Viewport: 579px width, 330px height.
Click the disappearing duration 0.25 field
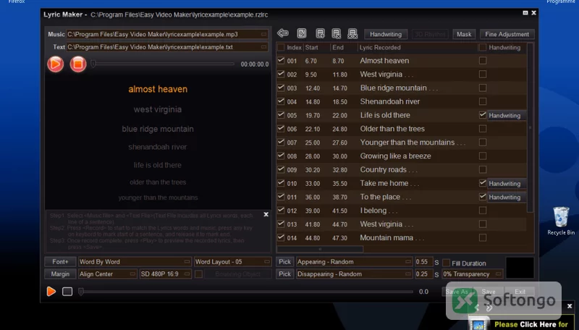coord(423,274)
